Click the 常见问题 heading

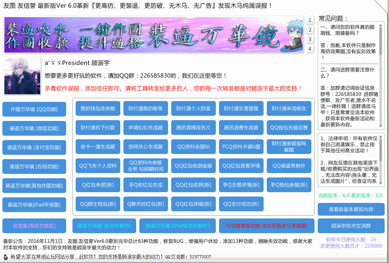click(x=333, y=18)
